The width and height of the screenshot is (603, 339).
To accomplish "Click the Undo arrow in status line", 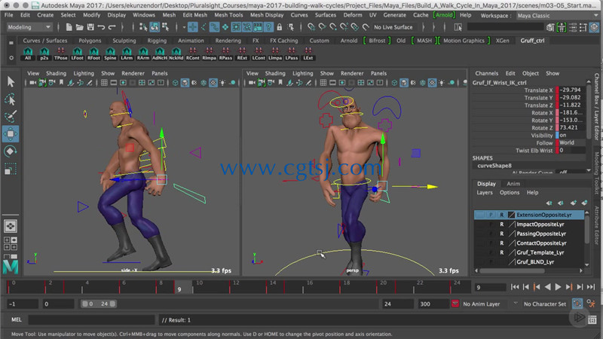I will 101,27.
